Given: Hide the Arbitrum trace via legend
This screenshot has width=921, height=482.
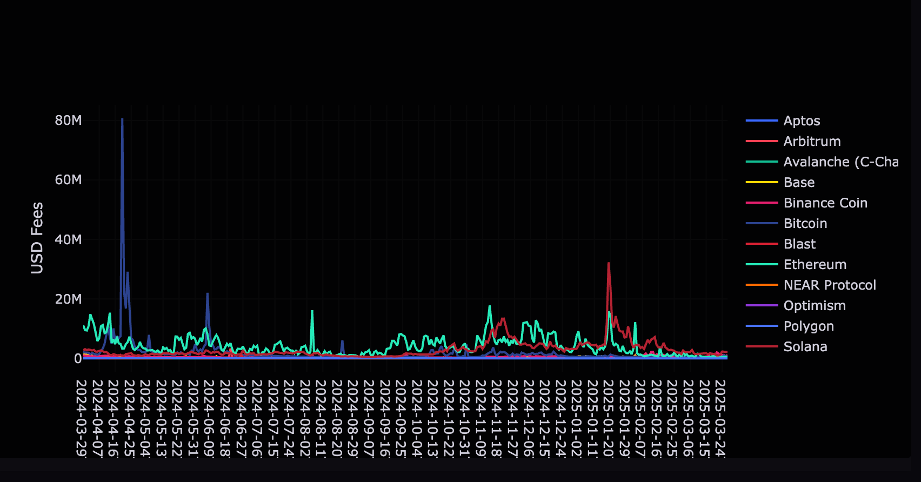Looking at the screenshot, I should coord(812,142).
